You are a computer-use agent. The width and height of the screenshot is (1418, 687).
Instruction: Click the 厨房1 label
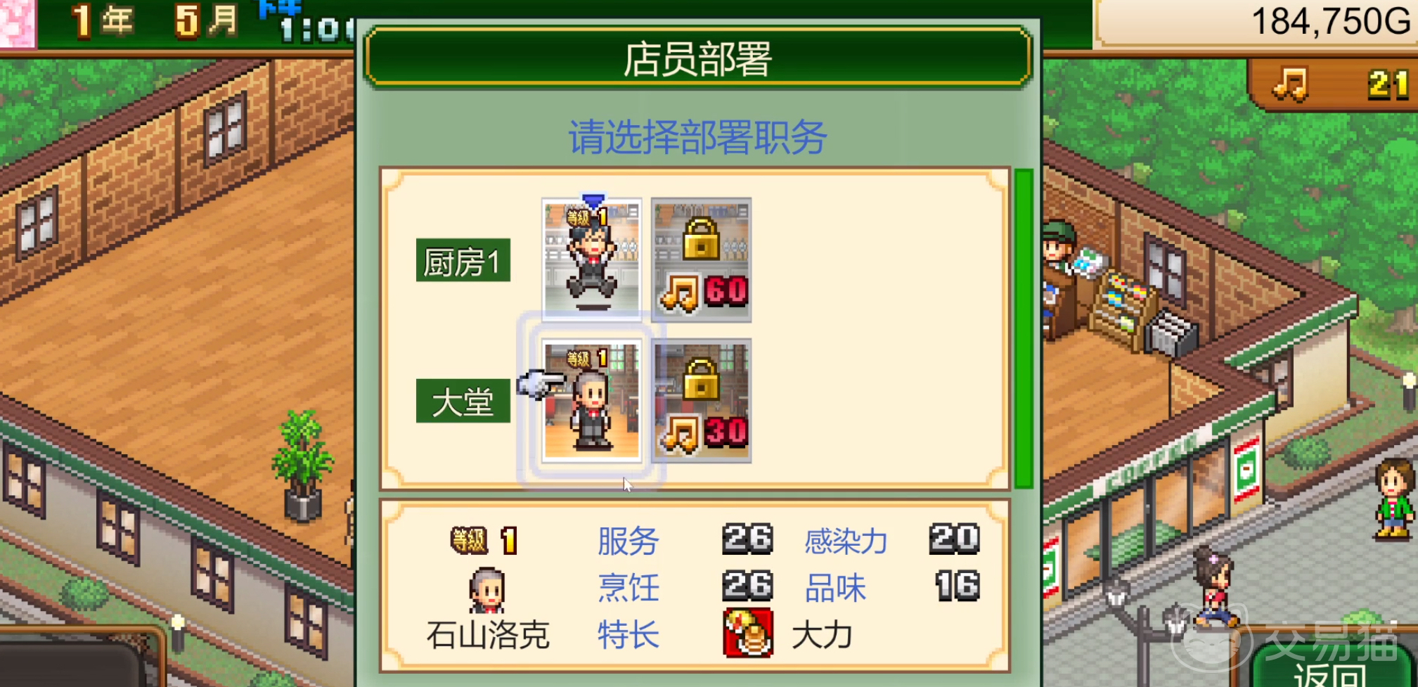(x=463, y=260)
